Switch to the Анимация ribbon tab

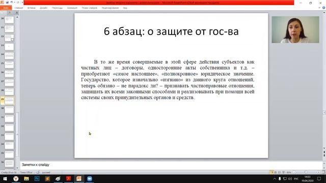tap(72, 8)
